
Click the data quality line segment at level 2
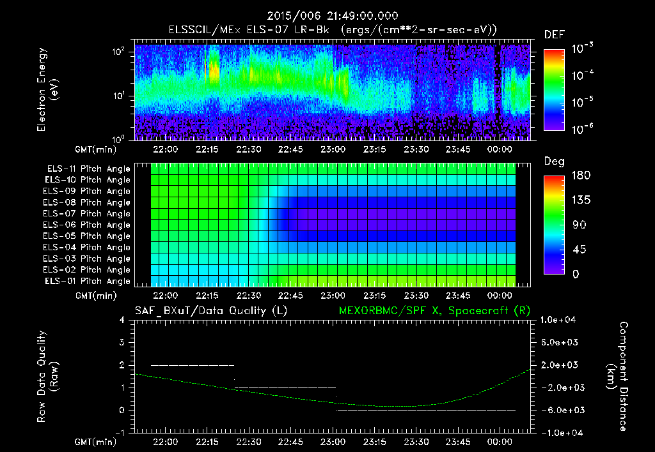tap(193, 365)
